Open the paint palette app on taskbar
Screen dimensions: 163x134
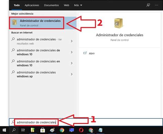tap(52, 130)
